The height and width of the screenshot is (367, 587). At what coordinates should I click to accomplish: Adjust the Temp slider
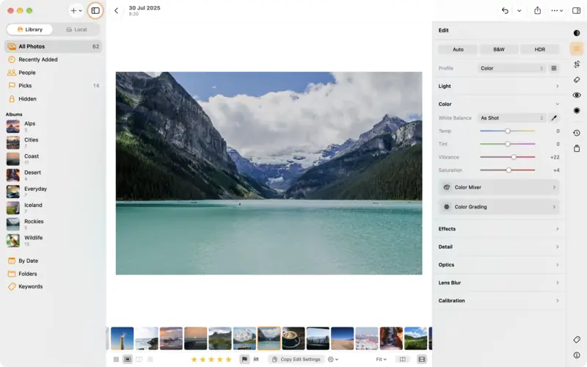[x=507, y=131]
